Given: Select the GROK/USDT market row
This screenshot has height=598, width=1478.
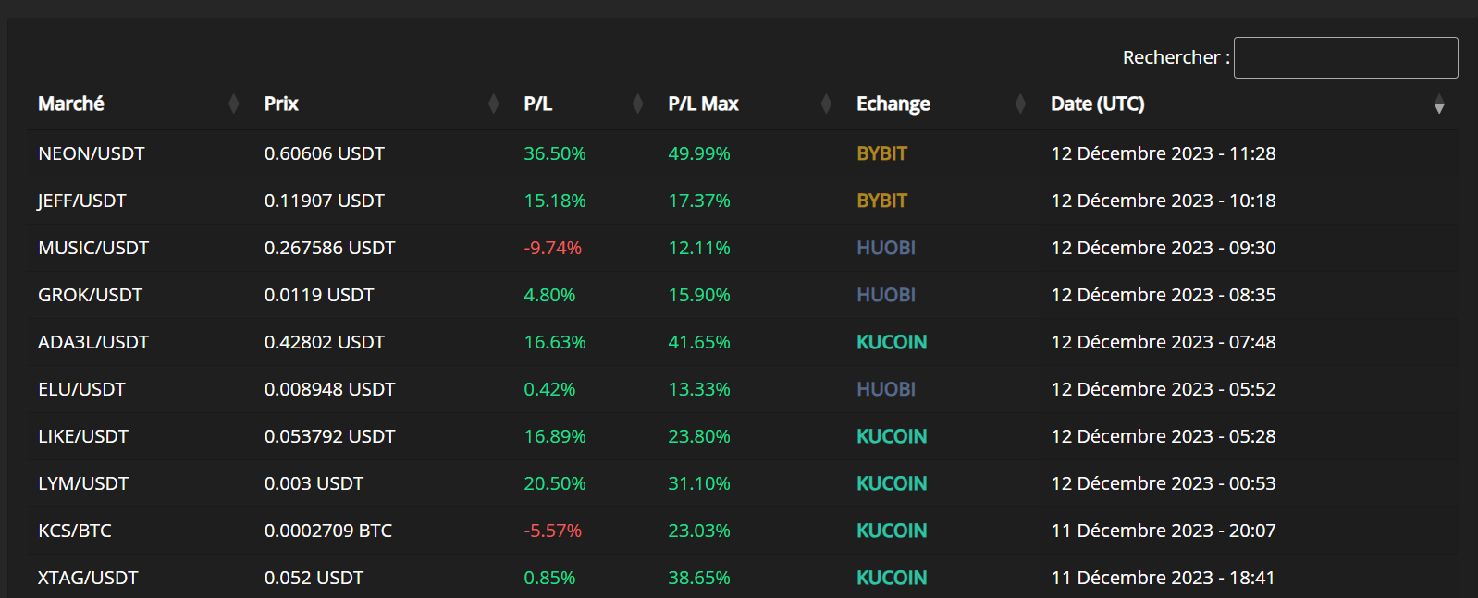Looking at the screenshot, I should (90, 295).
